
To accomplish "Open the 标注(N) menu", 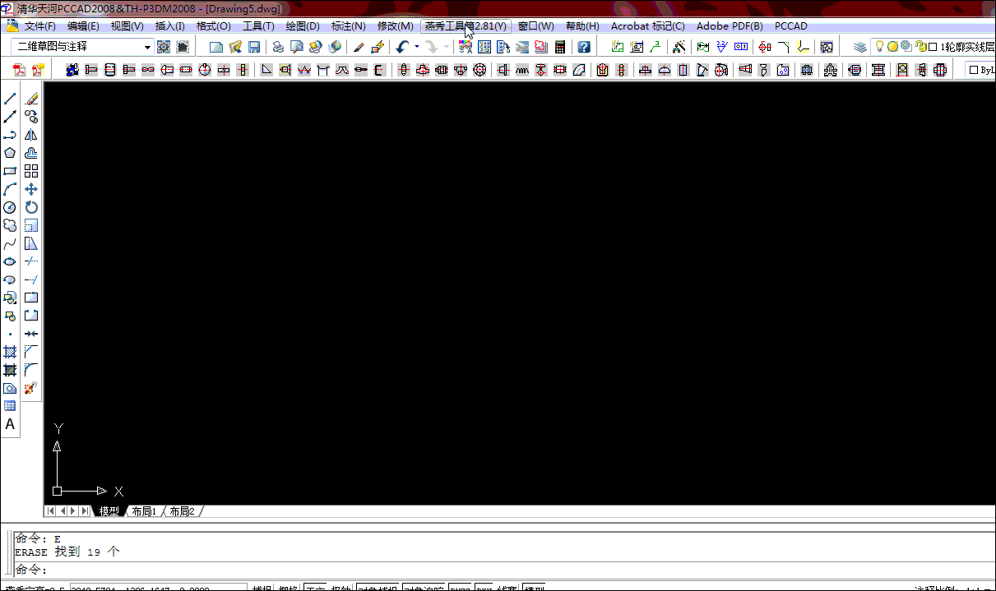I will [x=348, y=26].
